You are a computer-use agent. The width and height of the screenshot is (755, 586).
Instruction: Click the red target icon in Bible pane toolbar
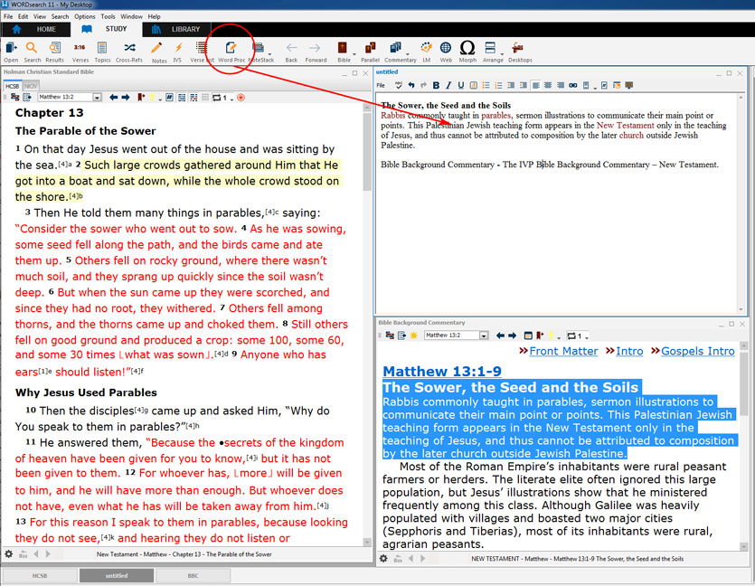[241, 98]
